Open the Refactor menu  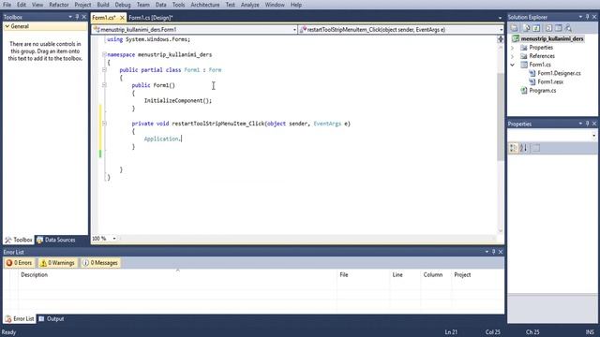[59, 5]
